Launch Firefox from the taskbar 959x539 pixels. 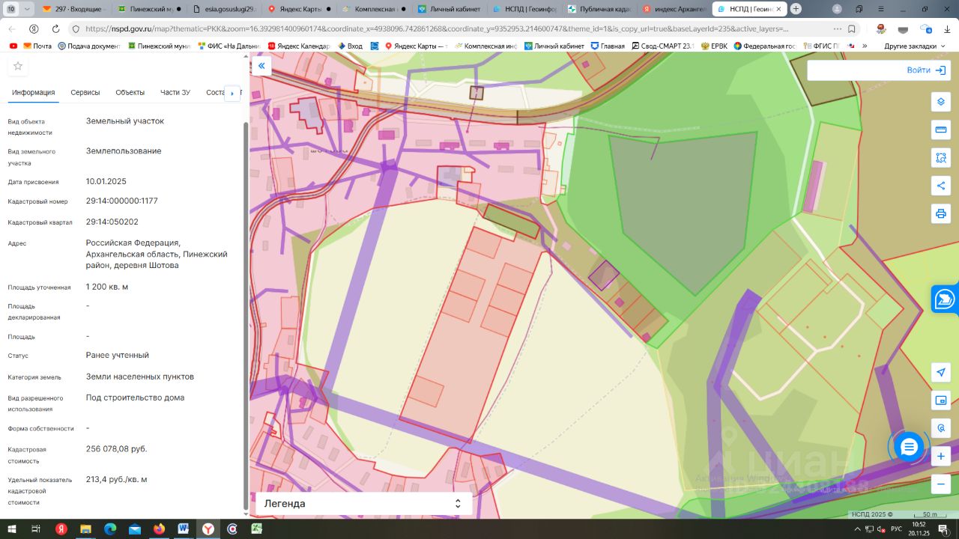coord(159,529)
